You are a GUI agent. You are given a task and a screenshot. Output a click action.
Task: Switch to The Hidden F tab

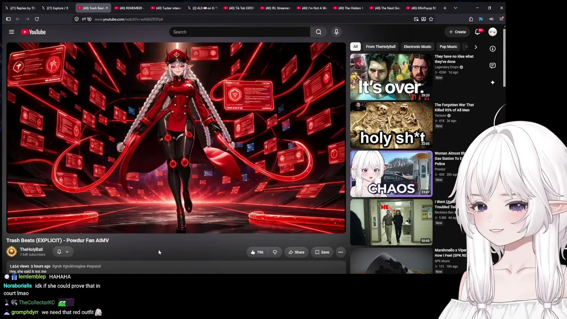(x=348, y=8)
